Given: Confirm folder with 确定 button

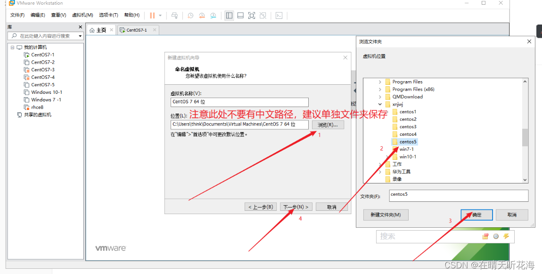Looking at the screenshot, I should tap(477, 215).
